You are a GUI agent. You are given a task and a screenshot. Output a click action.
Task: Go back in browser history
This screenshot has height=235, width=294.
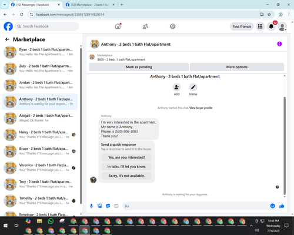point(5,15)
